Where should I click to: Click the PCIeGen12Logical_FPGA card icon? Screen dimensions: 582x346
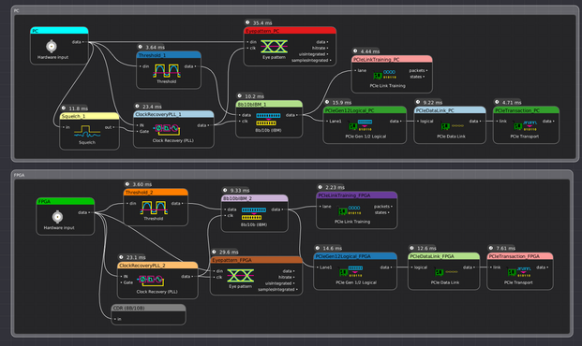click(x=351, y=271)
